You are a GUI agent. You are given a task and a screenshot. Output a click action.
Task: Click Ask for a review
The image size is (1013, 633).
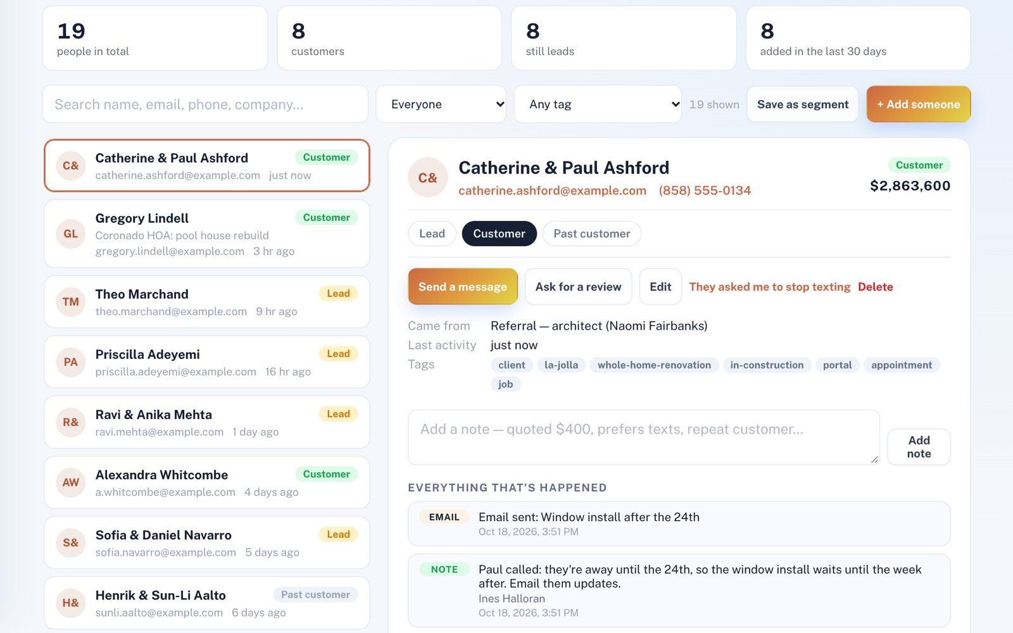coord(578,287)
